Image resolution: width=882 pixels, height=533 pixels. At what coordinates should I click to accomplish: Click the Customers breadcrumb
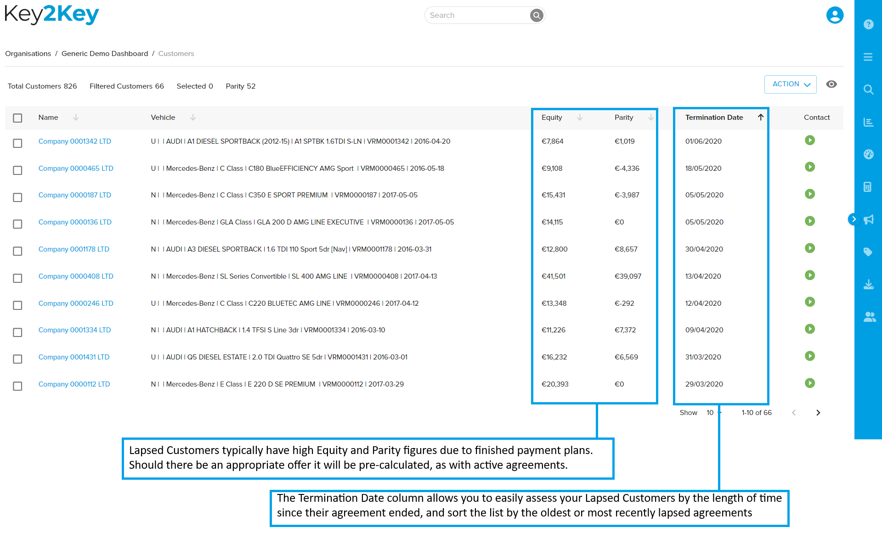tap(176, 54)
